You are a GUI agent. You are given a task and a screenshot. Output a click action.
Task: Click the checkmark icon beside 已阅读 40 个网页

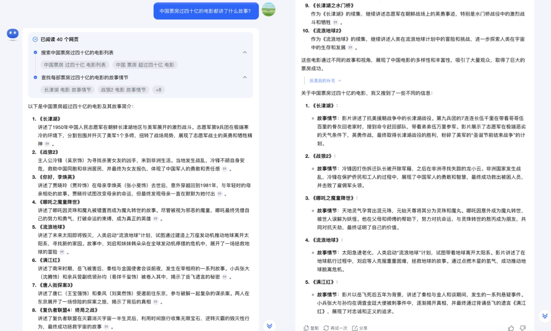36,38
